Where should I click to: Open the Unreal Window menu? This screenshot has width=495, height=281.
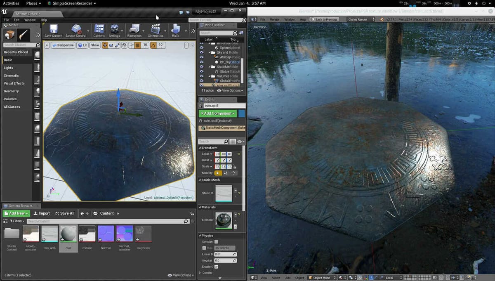pyautogui.click(x=30, y=20)
